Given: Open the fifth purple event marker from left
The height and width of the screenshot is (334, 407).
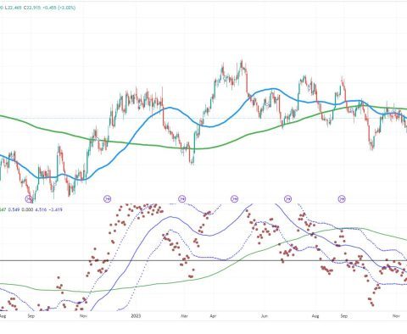Looking at the screenshot, I should [x=287, y=199].
